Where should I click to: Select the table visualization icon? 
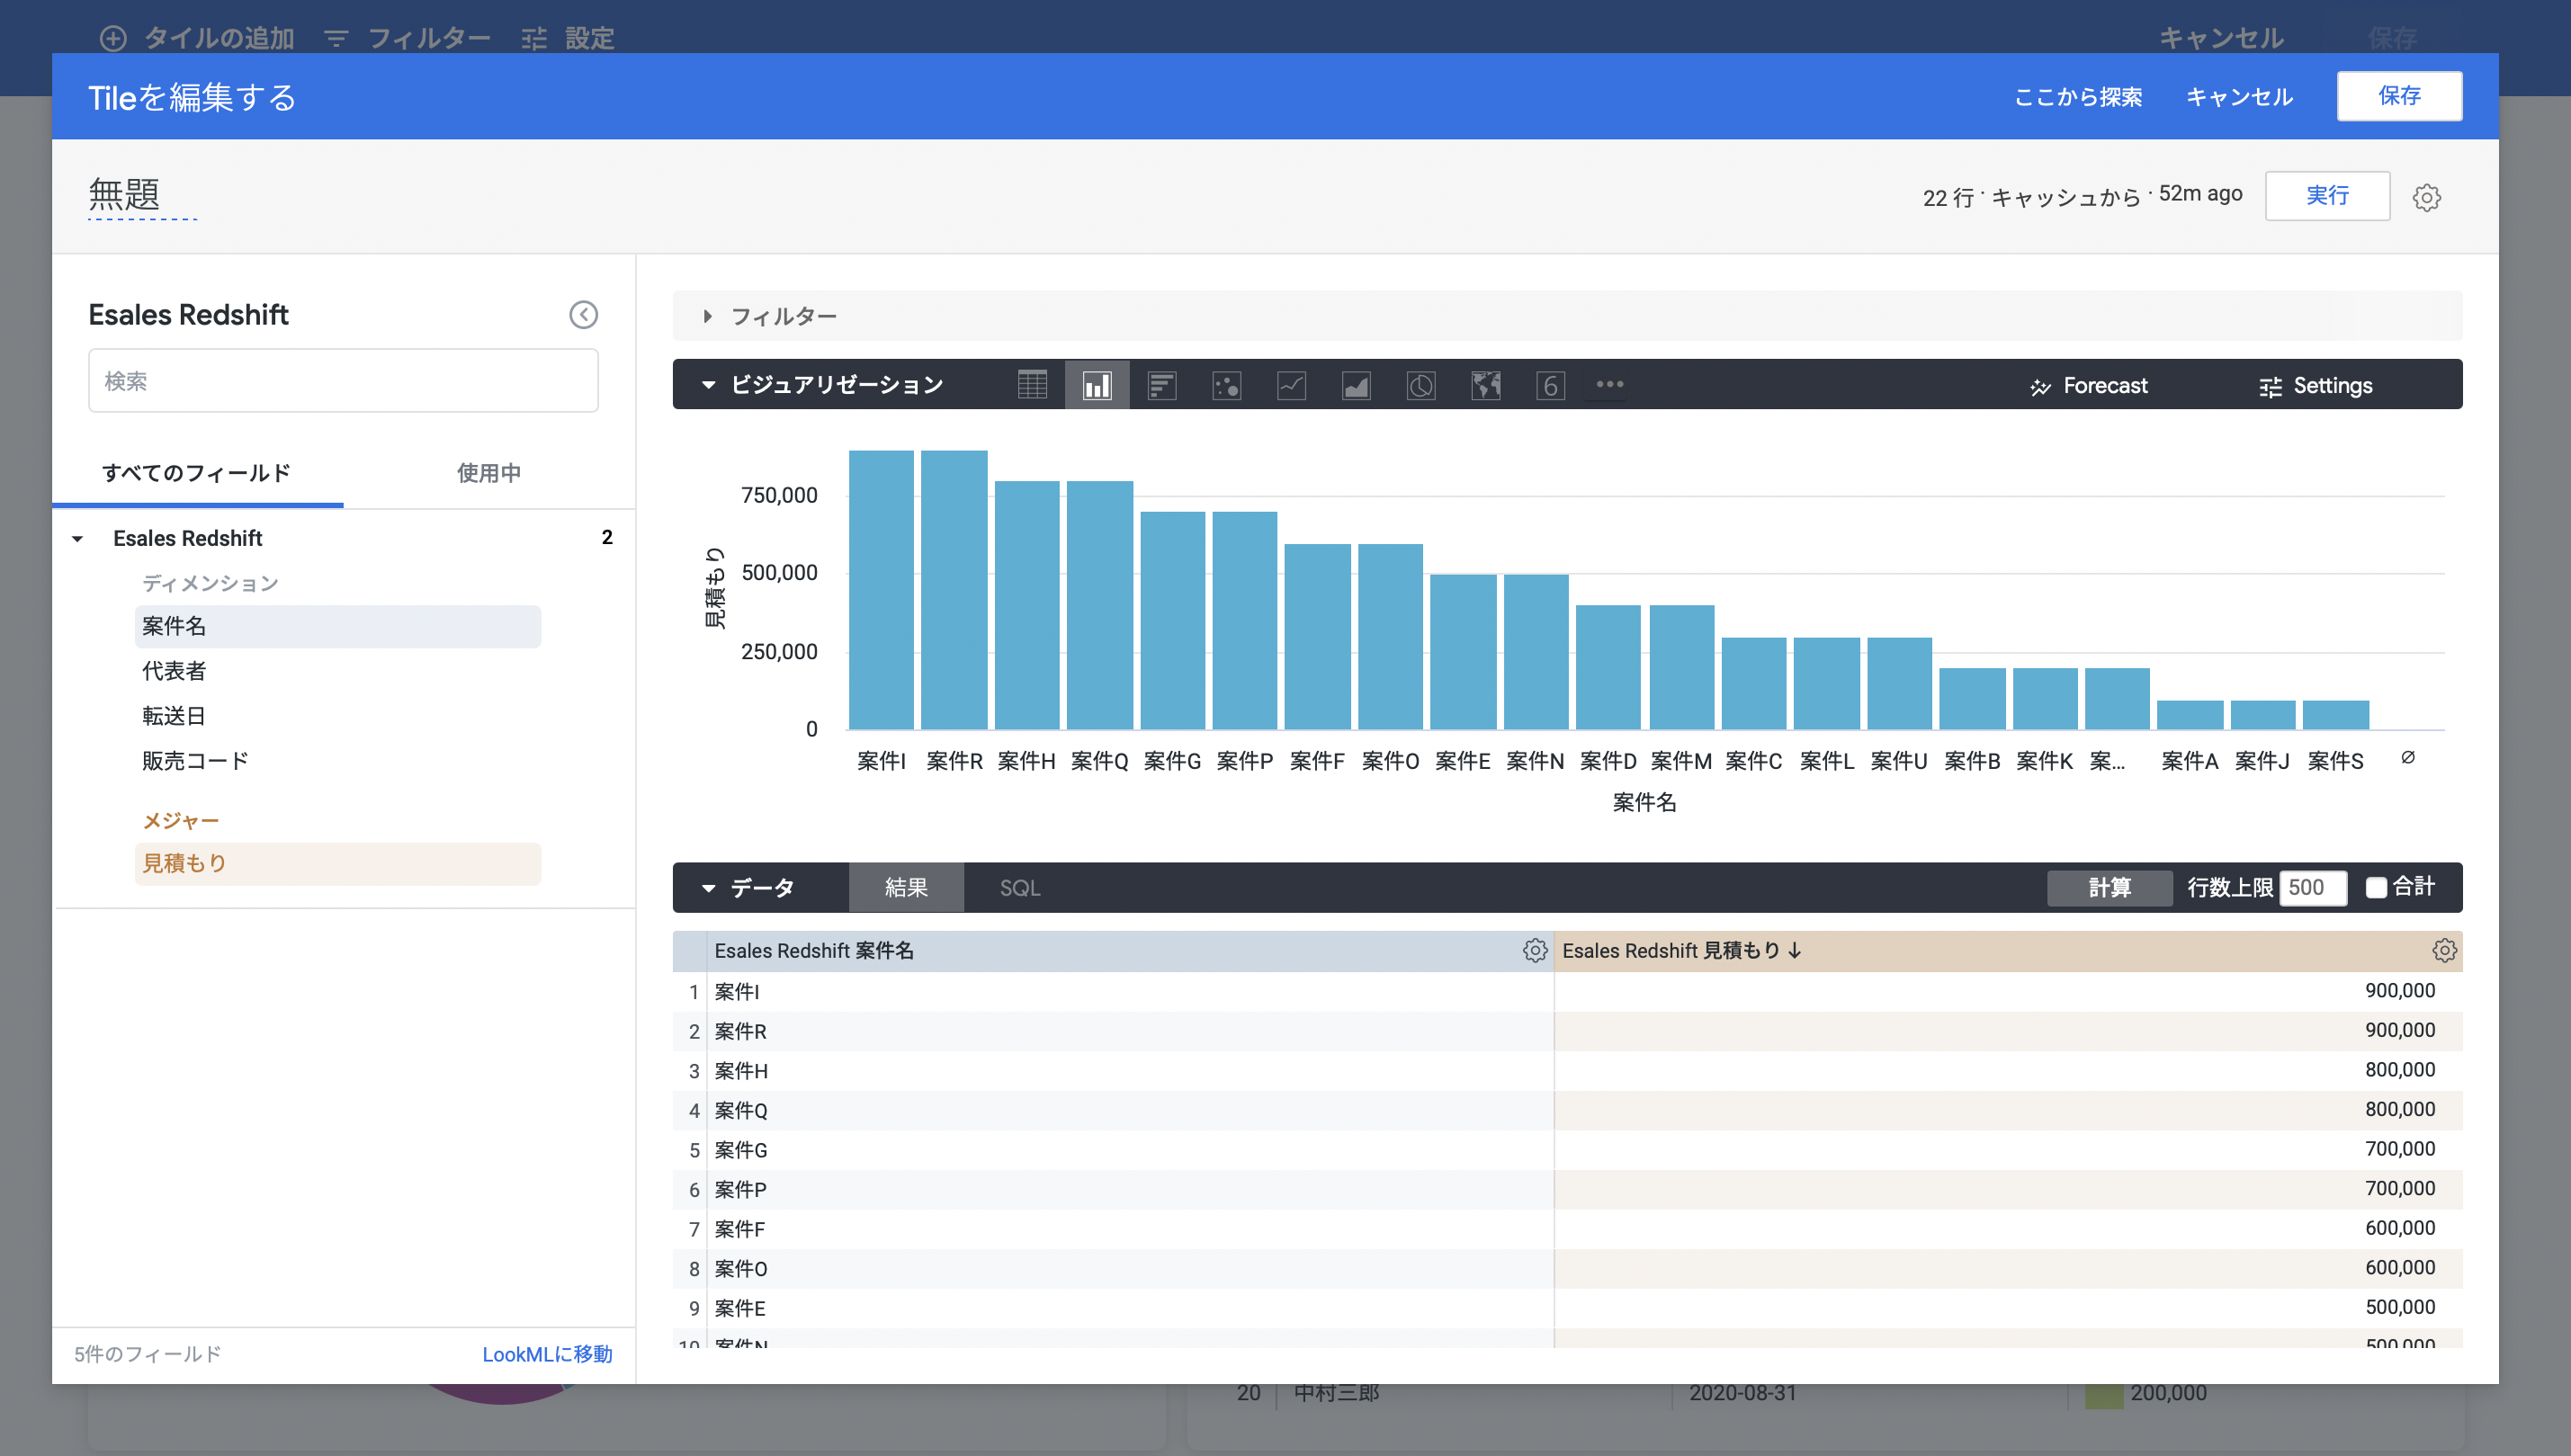1032,385
